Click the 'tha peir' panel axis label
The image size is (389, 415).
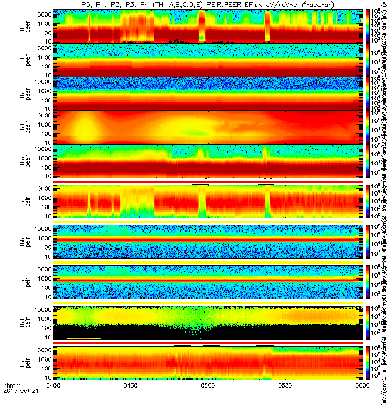click(x=25, y=201)
